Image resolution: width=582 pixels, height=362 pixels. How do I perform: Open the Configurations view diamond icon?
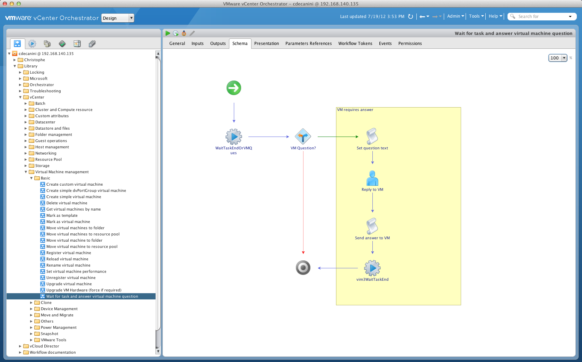click(62, 44)
